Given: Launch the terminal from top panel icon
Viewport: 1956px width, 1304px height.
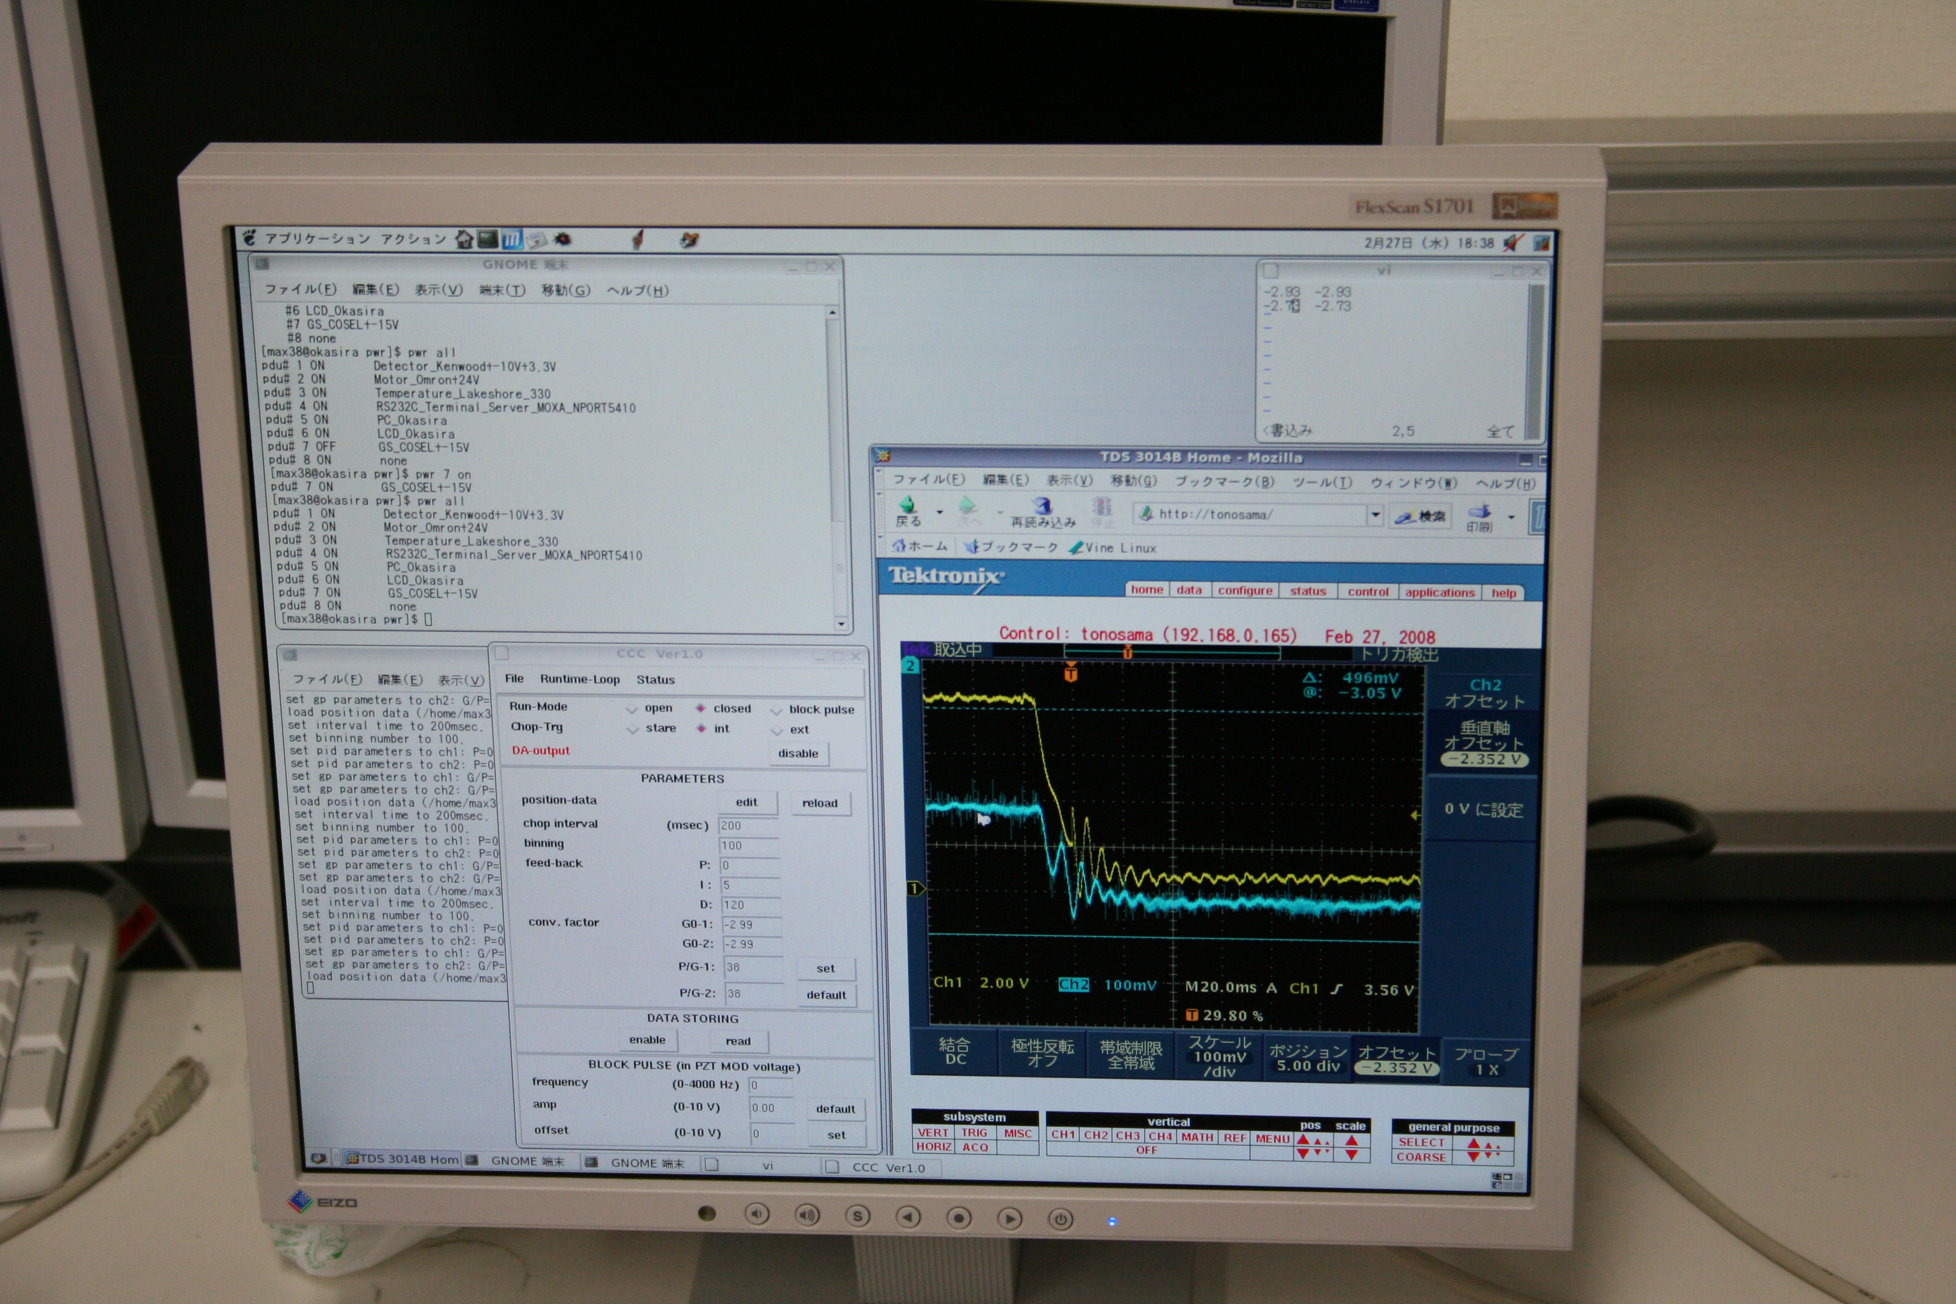Looking at the screenshot, I should [488, 239].
